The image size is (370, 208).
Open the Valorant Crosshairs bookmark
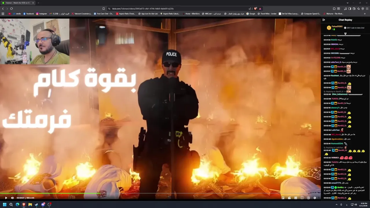81,14
